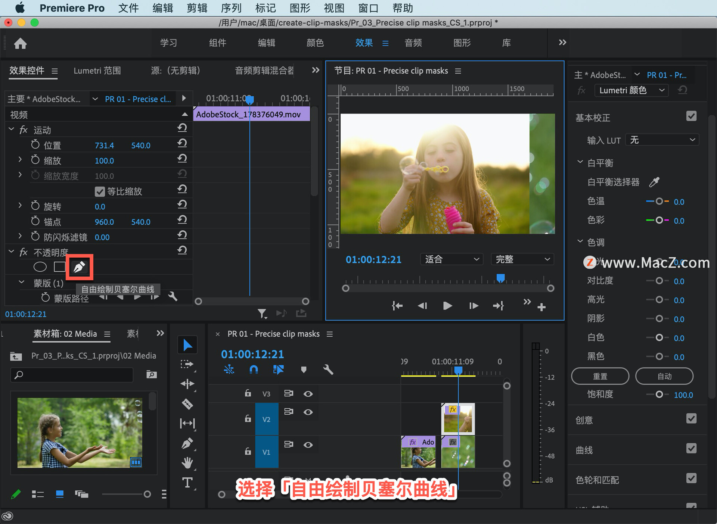Reset the Position parameter
717x524 pixels.
182,143
